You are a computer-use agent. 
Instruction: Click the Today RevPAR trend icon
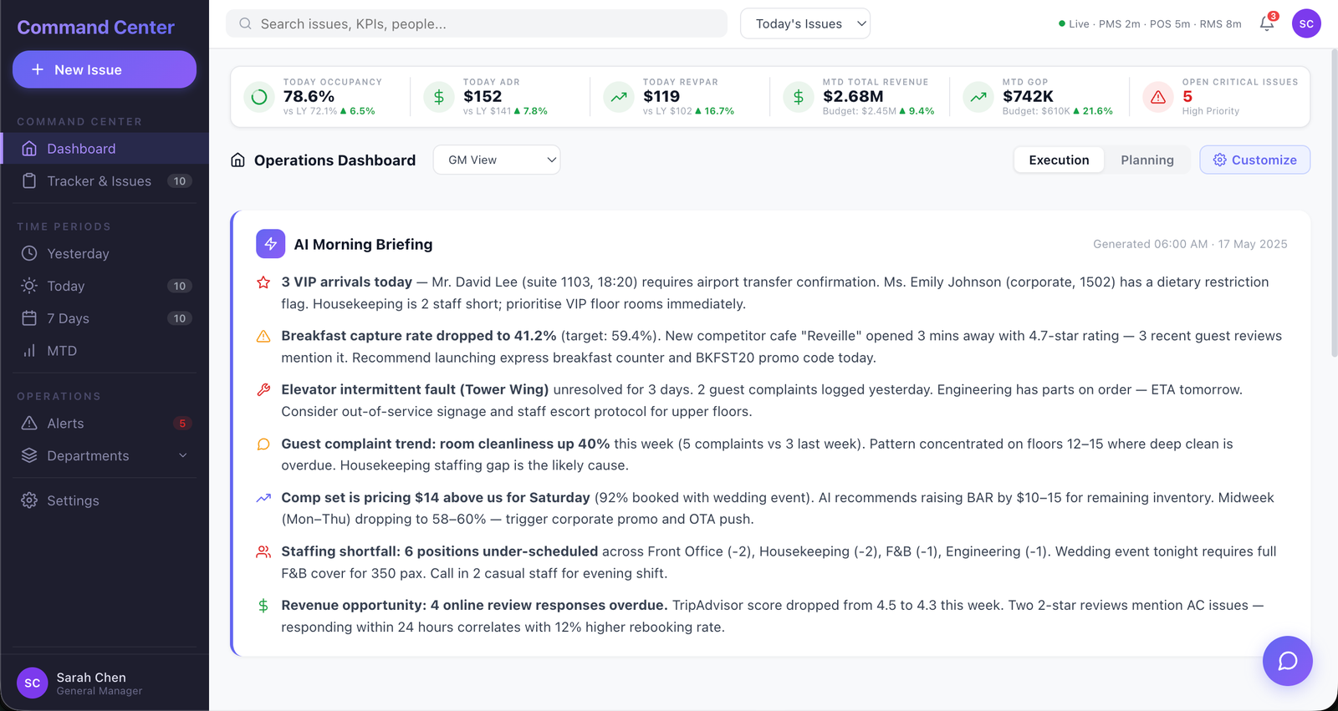pyautogui.click(x=619, y=97)
